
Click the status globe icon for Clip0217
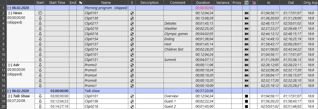coord(132,23)
